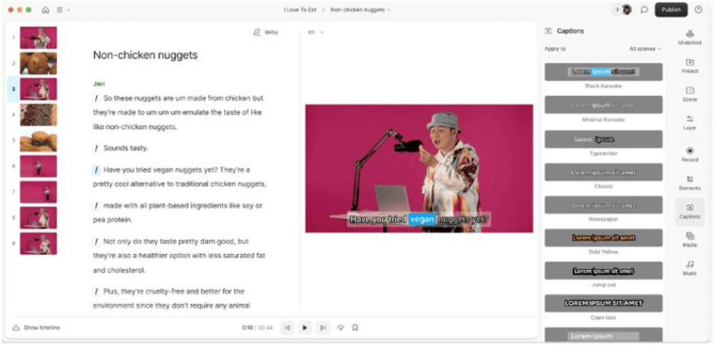Image resolution: width=714 pixels, height=345 pixels.
Task: Click scene slash before 'Plus, they're cruelty-free'
Action: [x=96, y=291]
